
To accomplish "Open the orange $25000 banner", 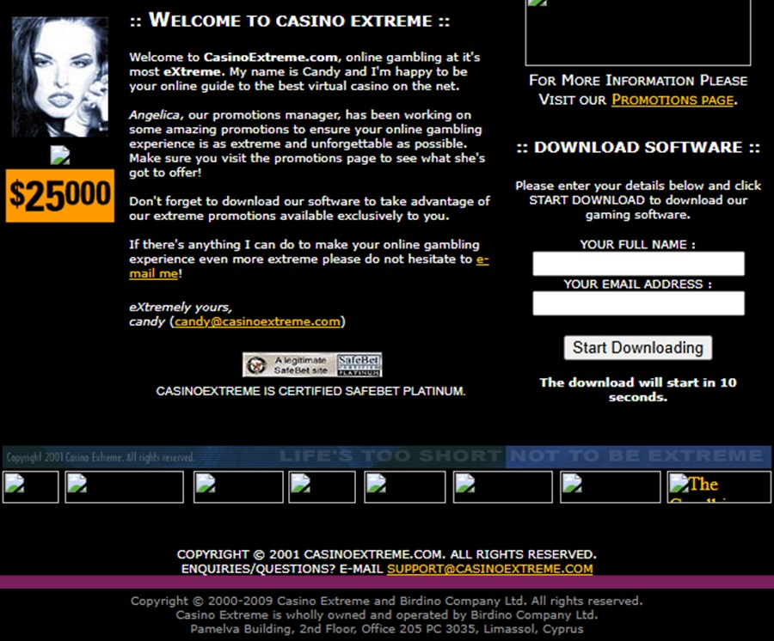I will coord(59,195).
